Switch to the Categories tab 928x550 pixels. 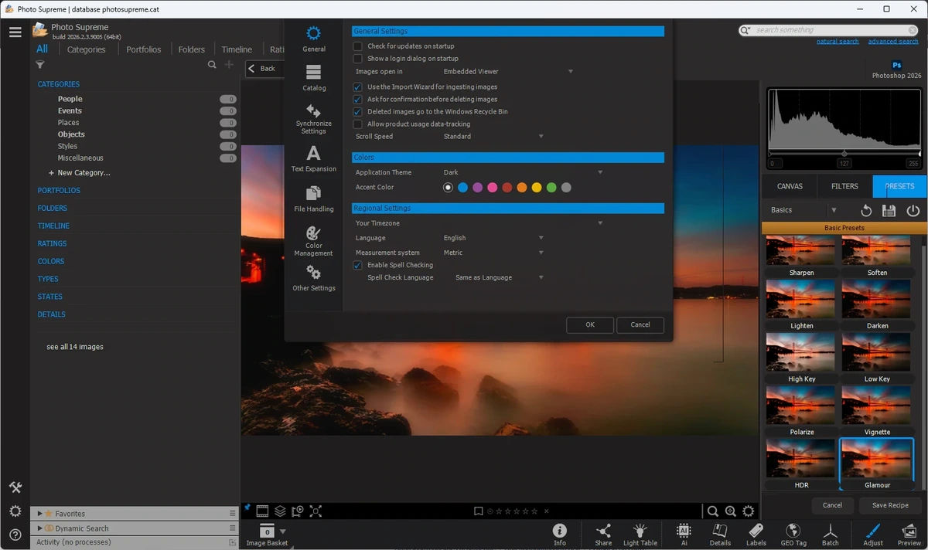(x=86, y=49)
